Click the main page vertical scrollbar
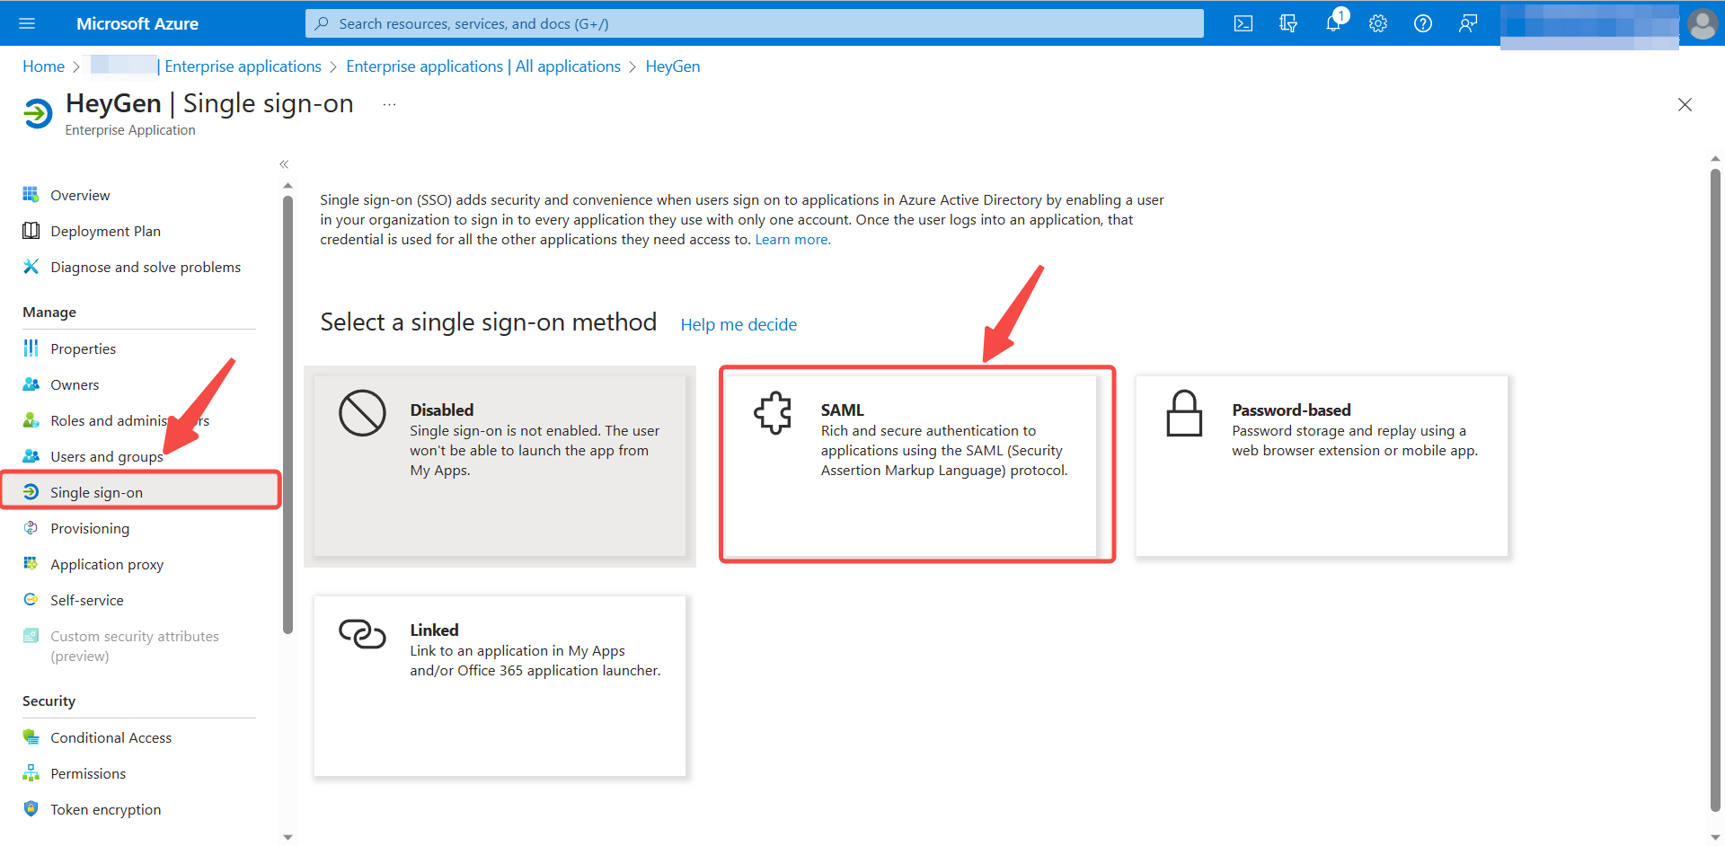 [x=1715, y=489]
